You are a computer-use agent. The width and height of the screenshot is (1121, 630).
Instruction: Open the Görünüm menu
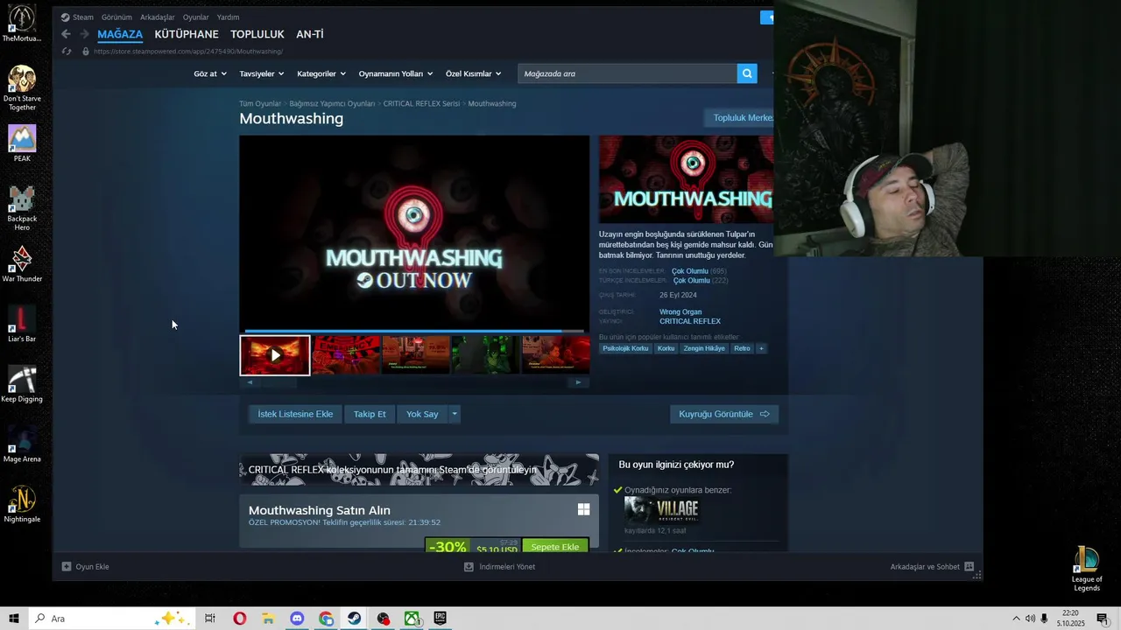point(116,17)
